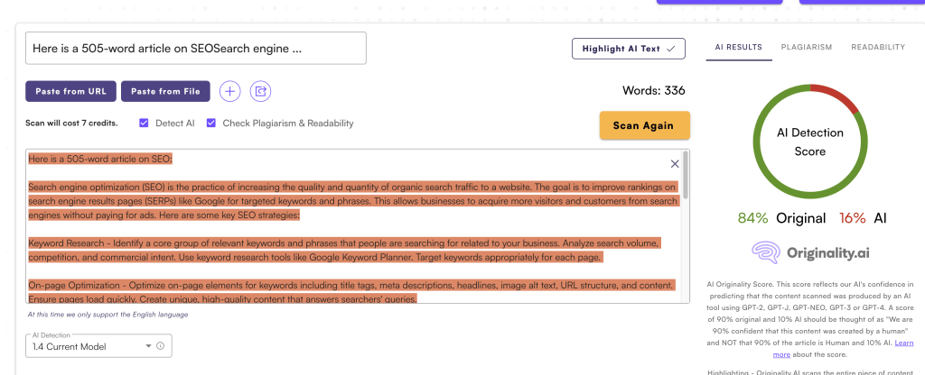
Task: Click the 84% Original score text
Action: tap(781, 218)
